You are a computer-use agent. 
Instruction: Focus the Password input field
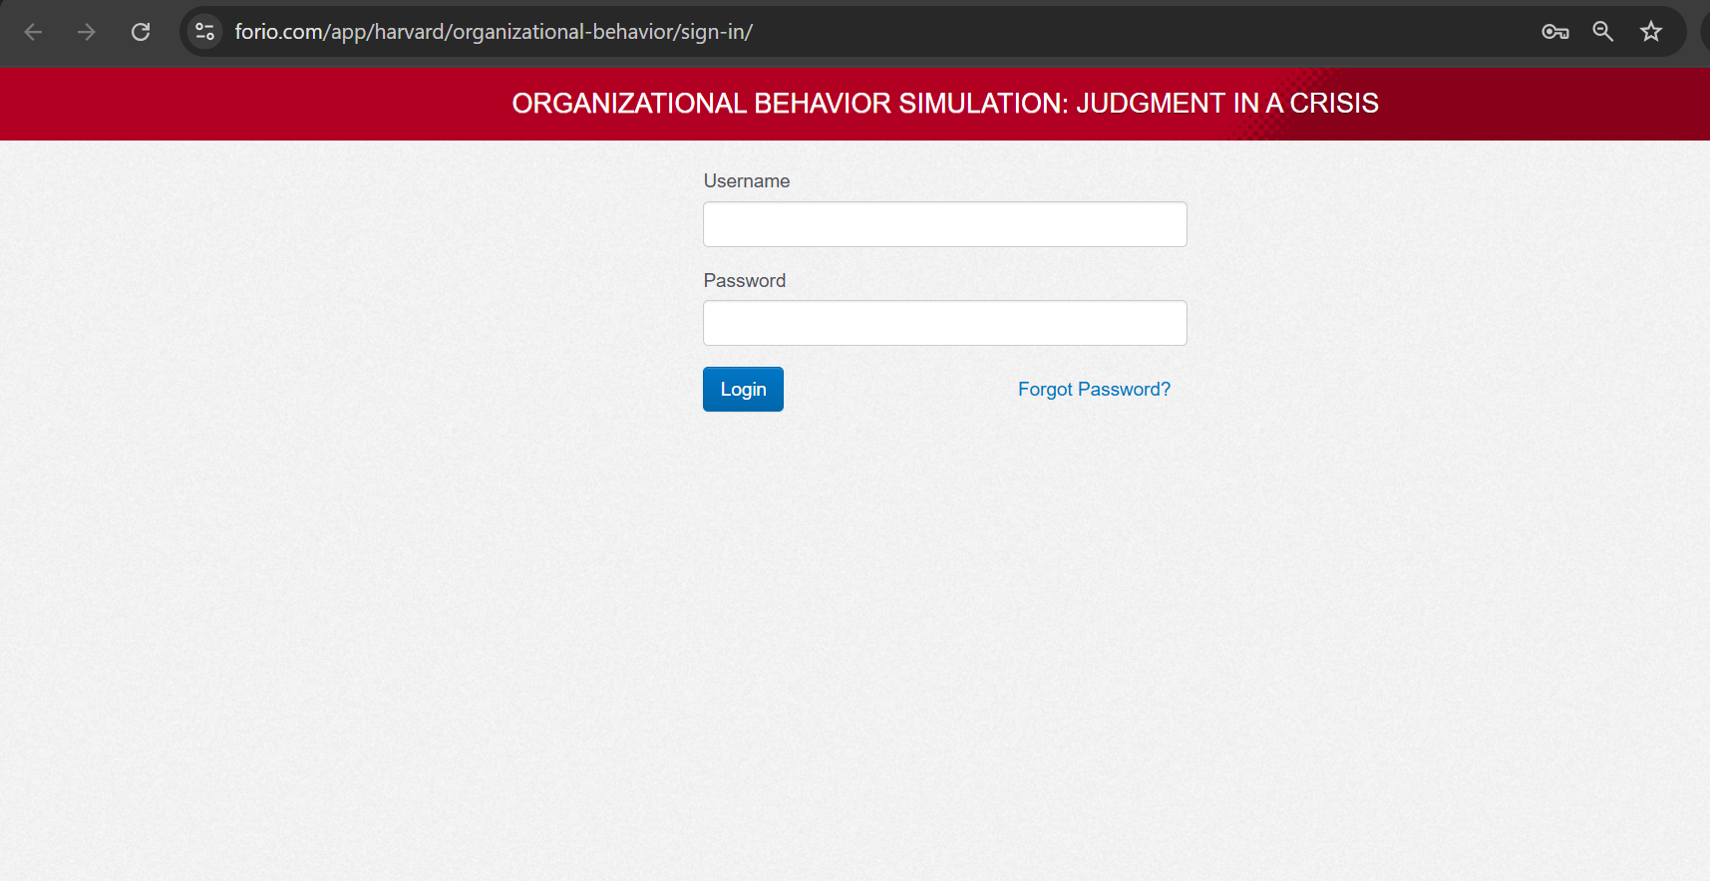click(x=944, y=323)
